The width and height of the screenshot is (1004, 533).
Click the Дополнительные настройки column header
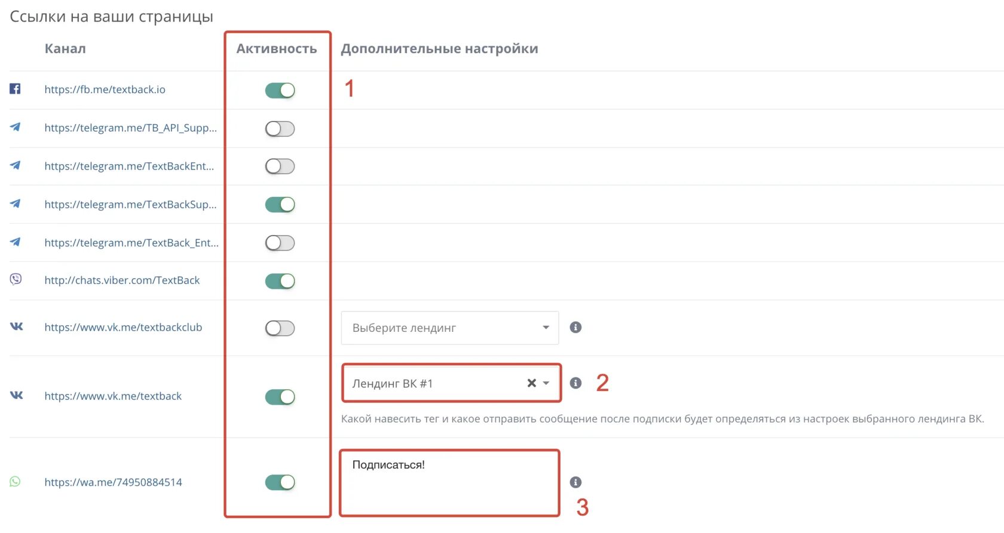[x=439, y=49]
